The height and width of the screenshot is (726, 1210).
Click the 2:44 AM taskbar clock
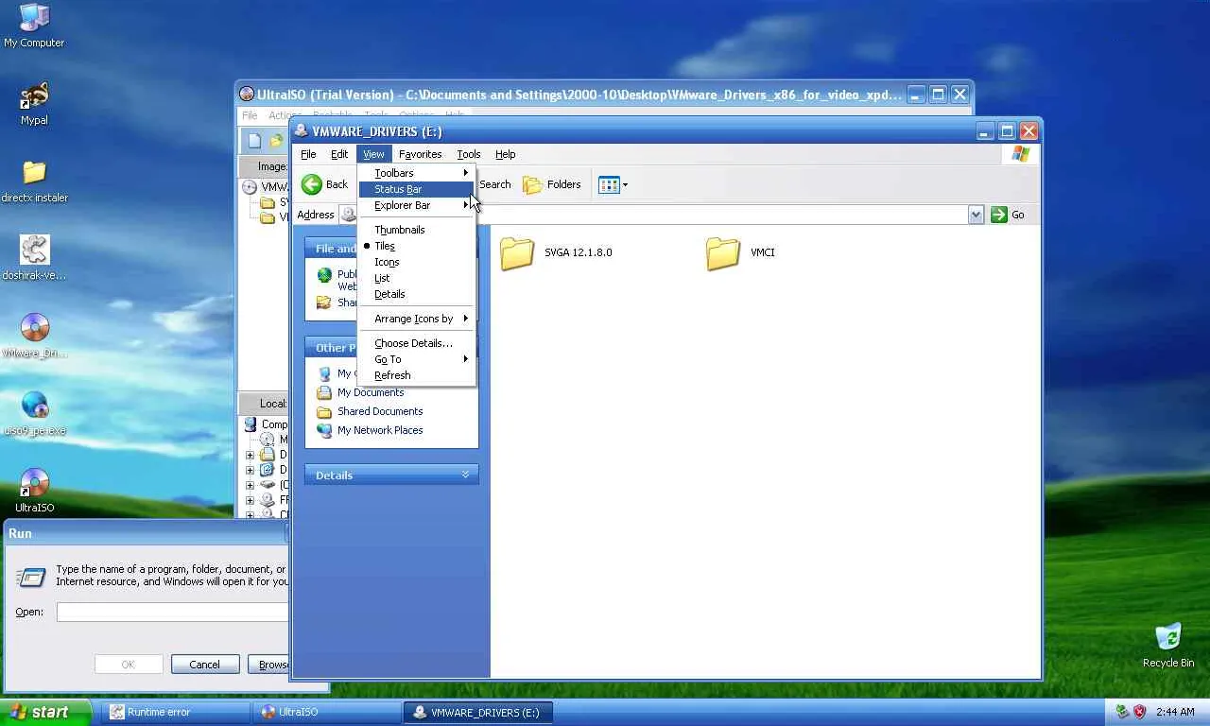pyautogui.click(x=1175, y=712)
